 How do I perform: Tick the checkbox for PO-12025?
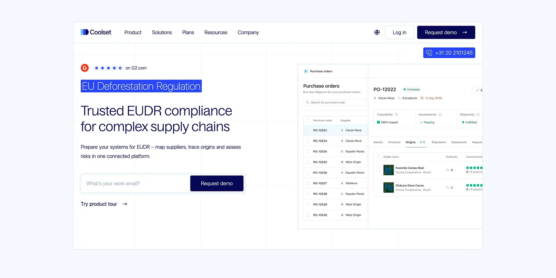(308, 162)
